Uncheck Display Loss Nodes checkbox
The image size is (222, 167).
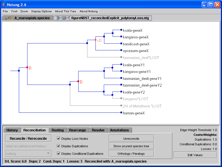point(59,138)
